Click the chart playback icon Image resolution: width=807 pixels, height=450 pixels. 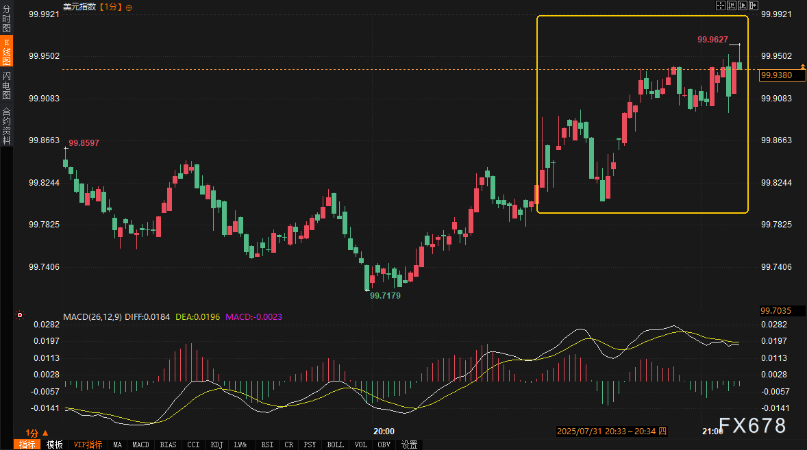click(743, 5)
